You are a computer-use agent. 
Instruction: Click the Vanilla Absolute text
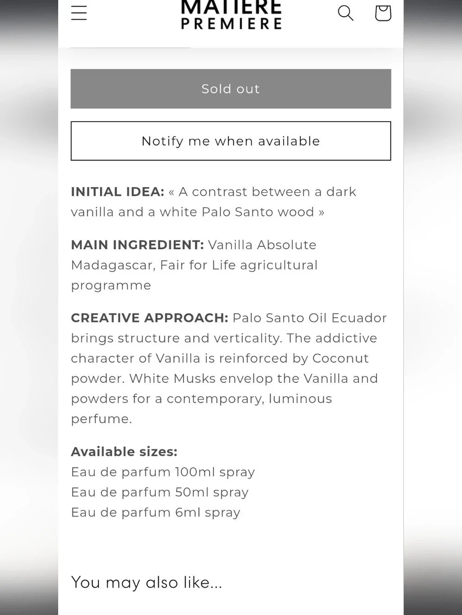(x=262, y=245)
